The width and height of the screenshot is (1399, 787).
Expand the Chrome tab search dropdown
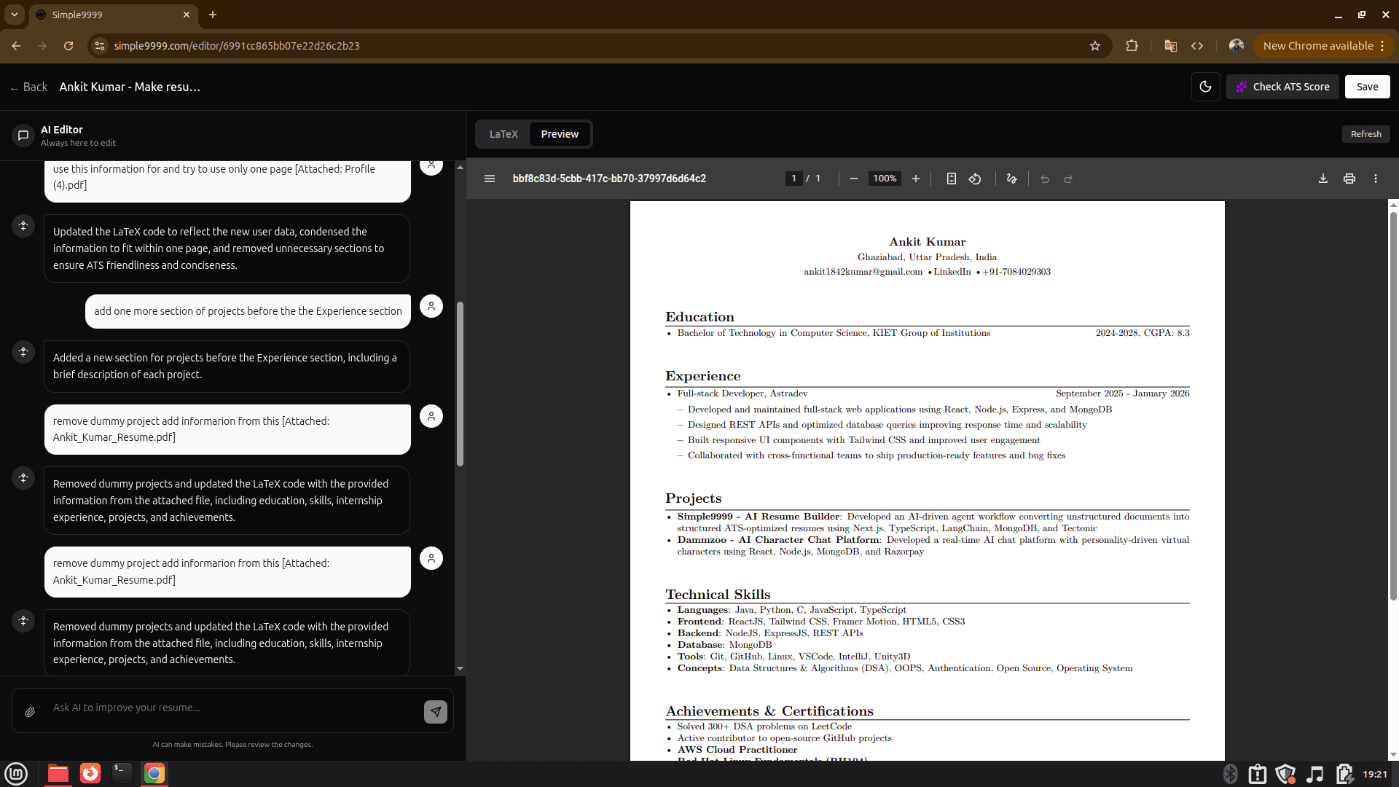tap(15, 15)
